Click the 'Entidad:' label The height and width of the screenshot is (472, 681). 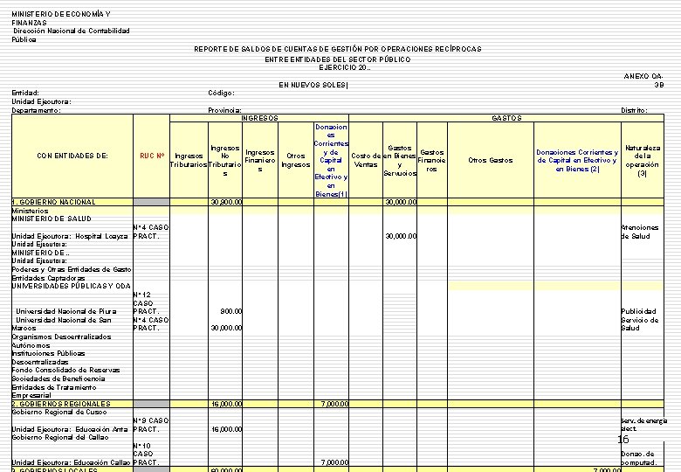tap(25, 93)
